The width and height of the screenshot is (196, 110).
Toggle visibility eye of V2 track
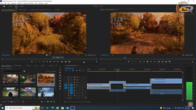(77, 82)
